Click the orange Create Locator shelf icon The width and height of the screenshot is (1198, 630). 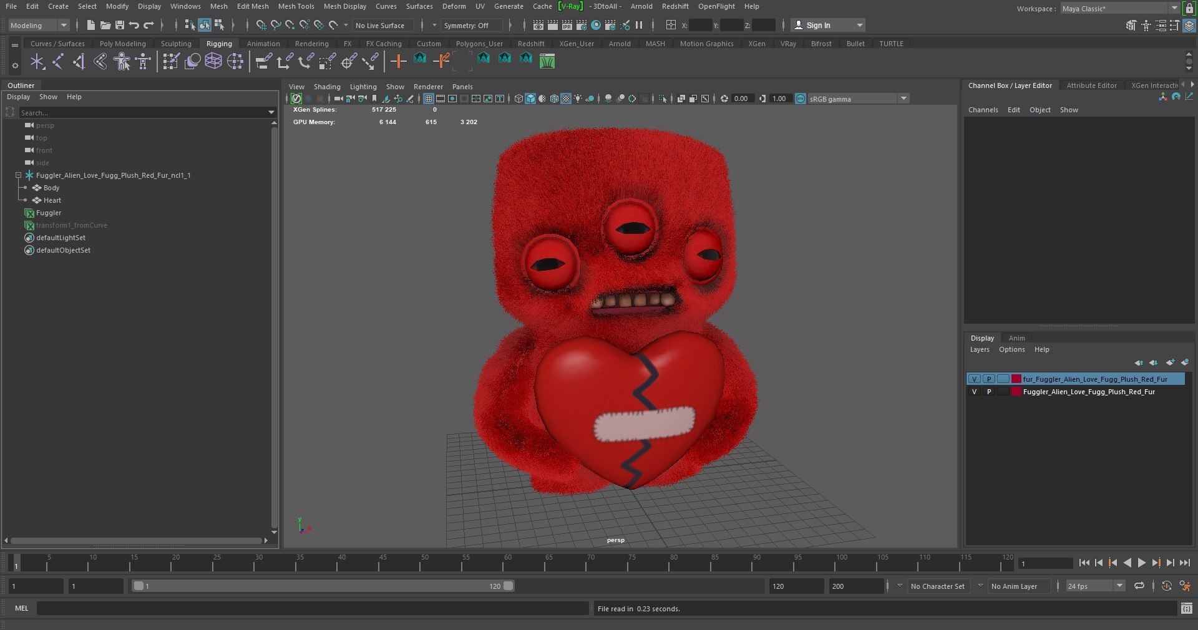pos(398,61)
